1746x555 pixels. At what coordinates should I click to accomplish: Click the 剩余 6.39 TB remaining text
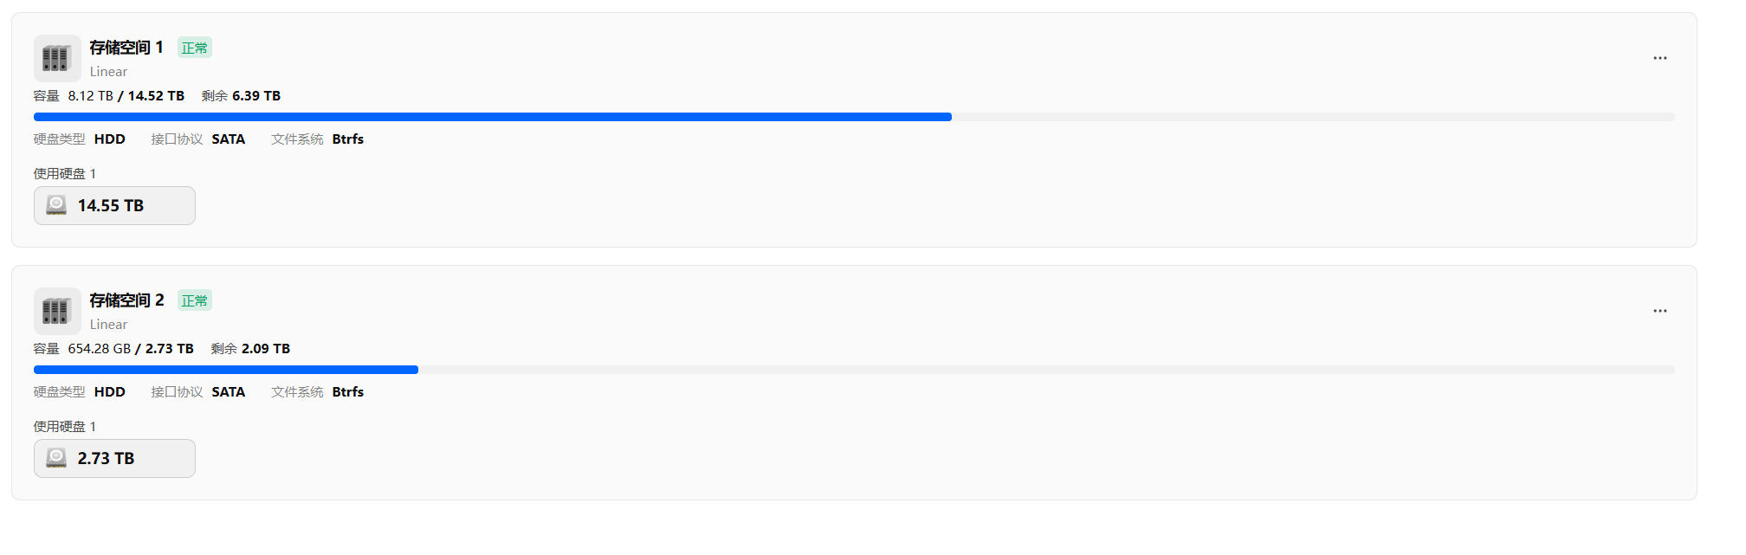click(241, 96)
